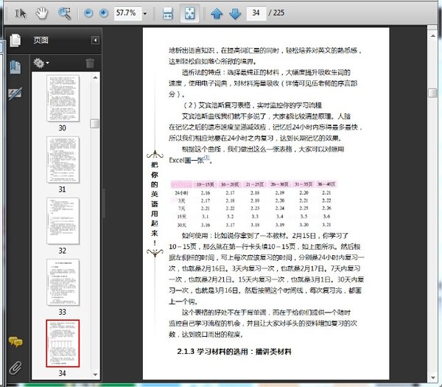Open the Comments panel icon
Viewport: 442px width, 387px height.
pos(15,341)
